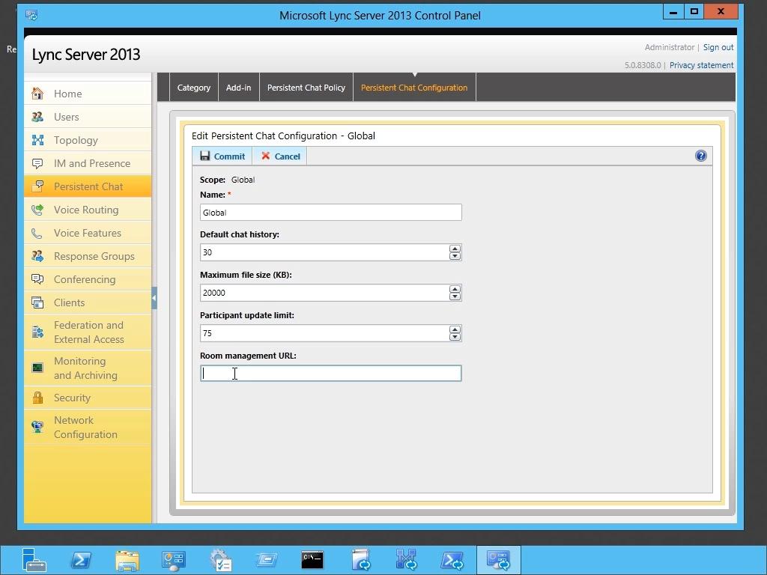Click the "Administrator" user name text
This screenshot has width=767, height=575.
[x=669, y=47]
